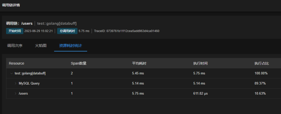Click the 89.37% cell for MySQL Query
281x114 pixels.
tap(260, 83)
